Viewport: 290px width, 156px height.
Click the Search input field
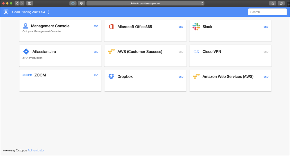[x=267, y=12]
